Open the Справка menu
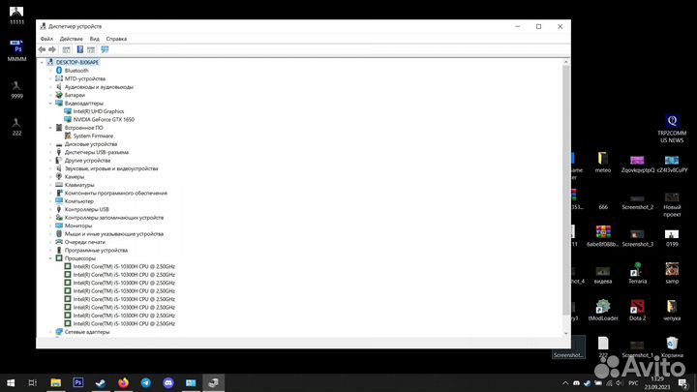 click(x=116, y=39)
